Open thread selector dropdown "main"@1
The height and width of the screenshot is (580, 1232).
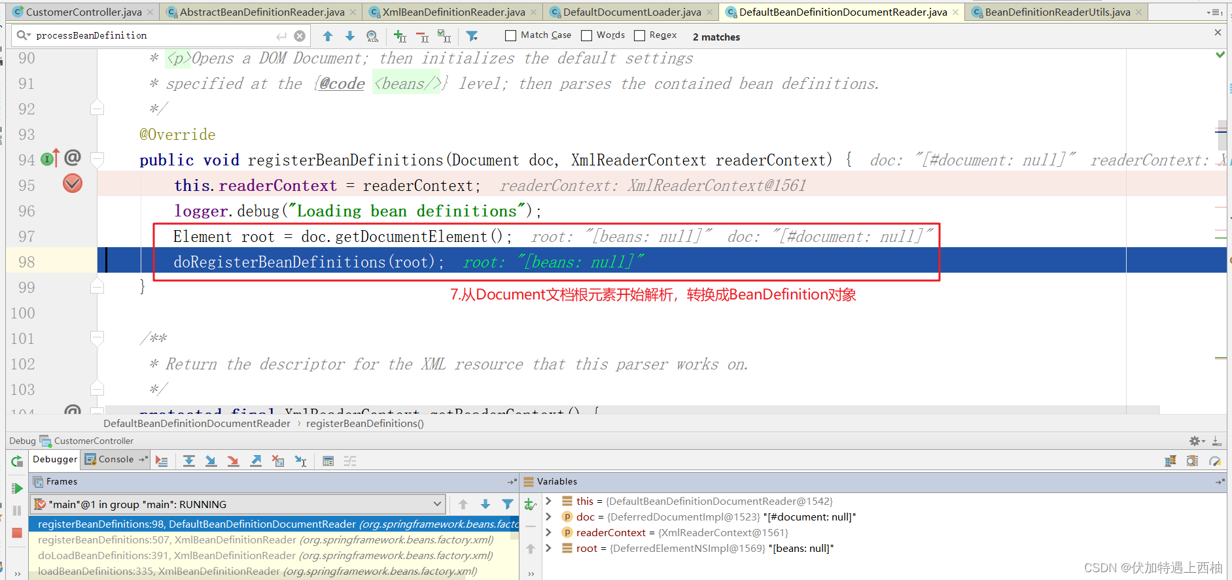tap(238, 504)
